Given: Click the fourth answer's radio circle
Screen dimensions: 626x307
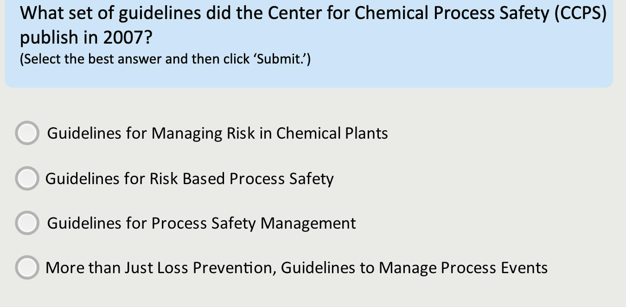Looking at the screenshot, I should coord(27,268).
